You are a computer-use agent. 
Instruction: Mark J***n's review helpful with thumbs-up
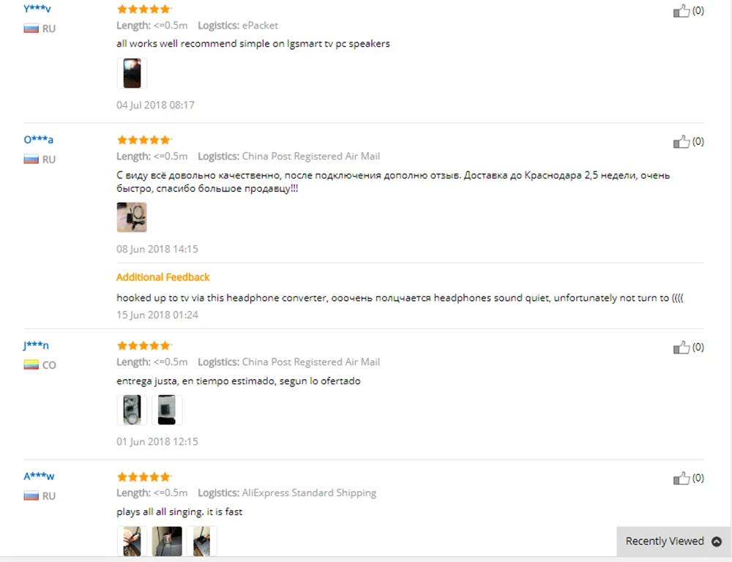pyautogui.click(x=681, y=348)
